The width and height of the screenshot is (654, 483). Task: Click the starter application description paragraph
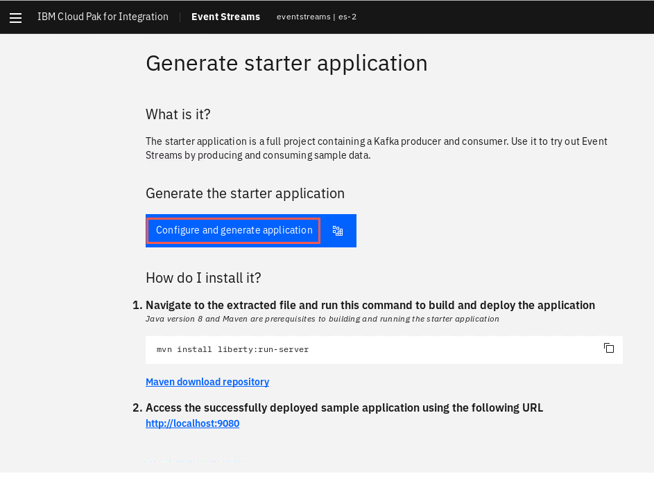tap(376, 148)
